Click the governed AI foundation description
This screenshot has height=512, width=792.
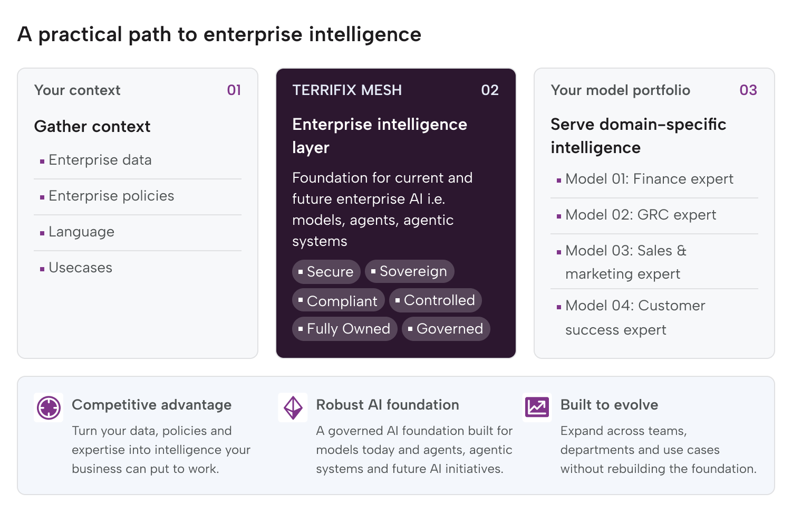click(414, 450)
